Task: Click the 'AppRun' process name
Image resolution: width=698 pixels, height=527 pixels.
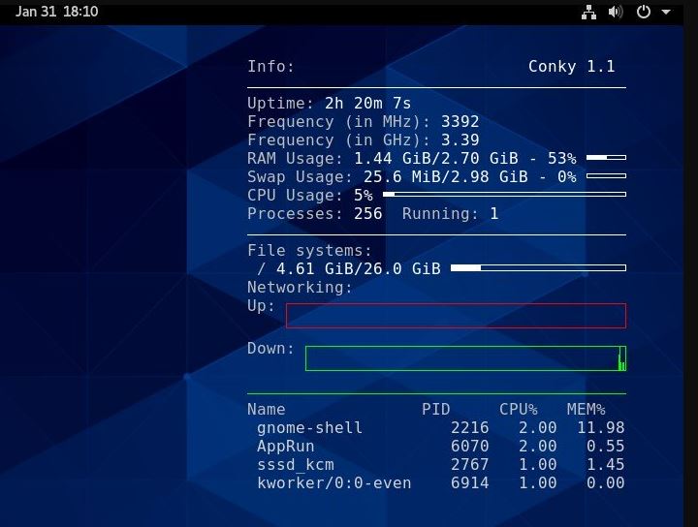Action: [x=285, y=446]
